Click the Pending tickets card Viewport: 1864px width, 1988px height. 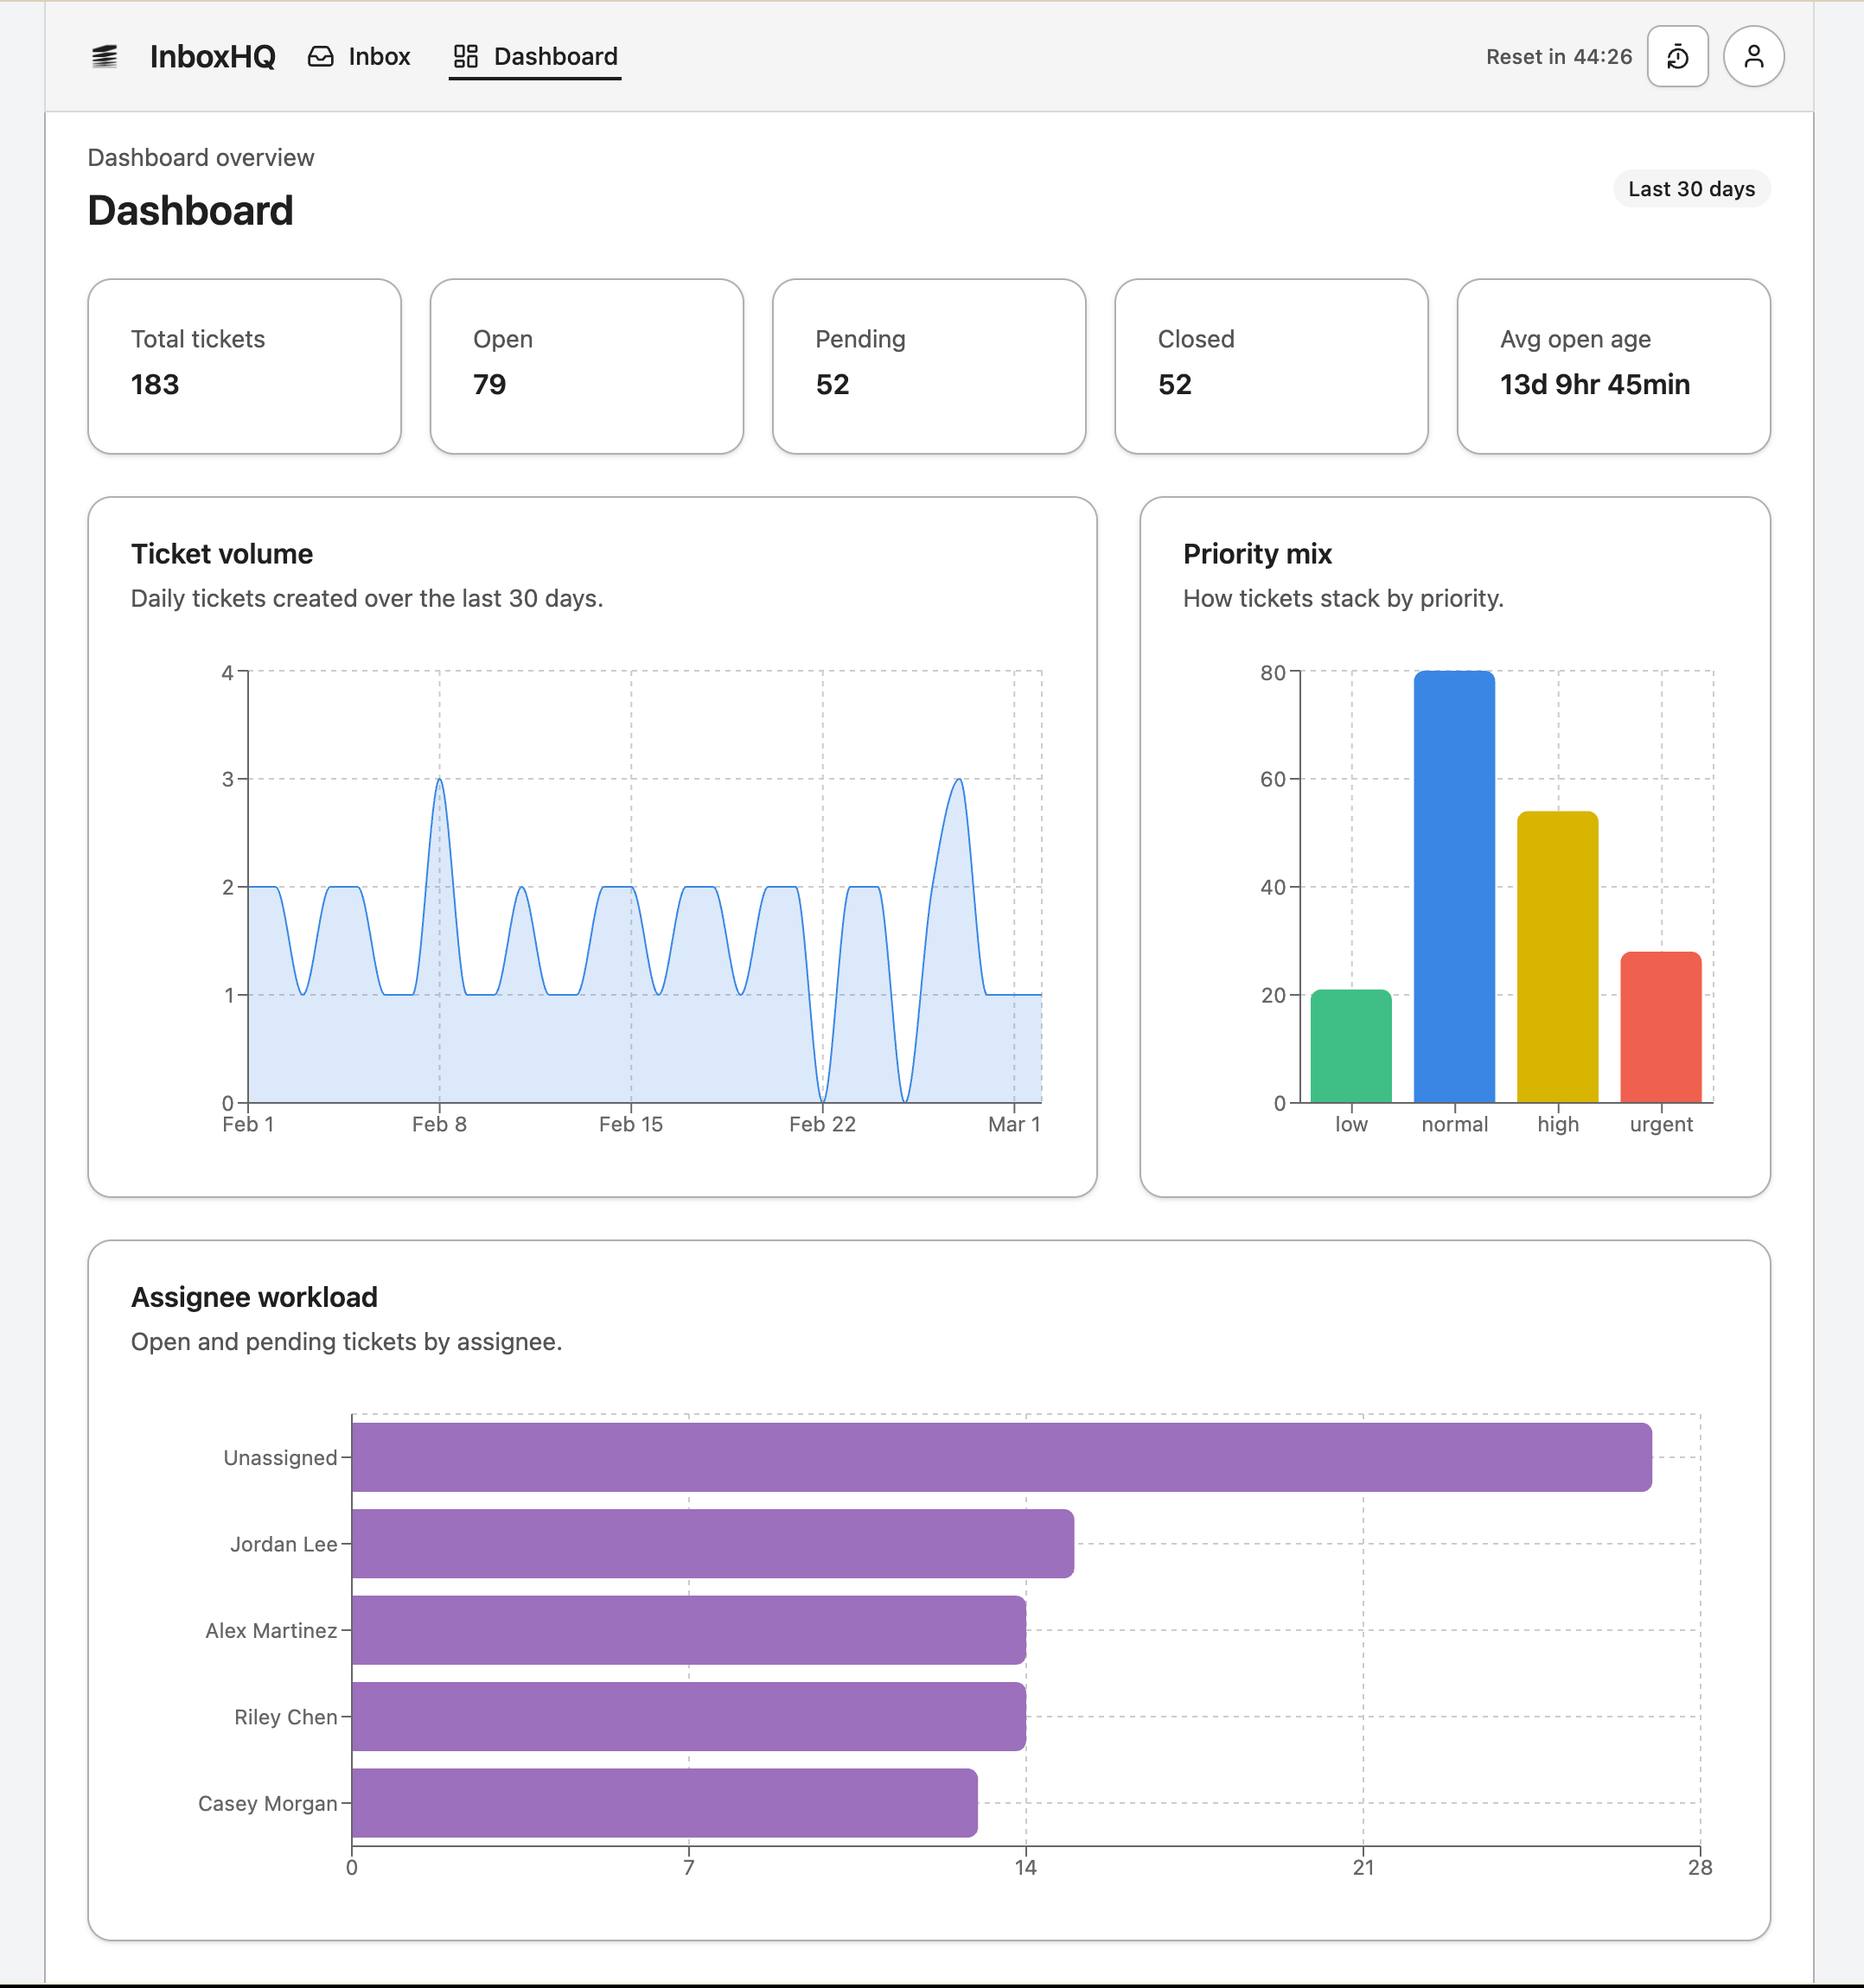coord(928,366)
